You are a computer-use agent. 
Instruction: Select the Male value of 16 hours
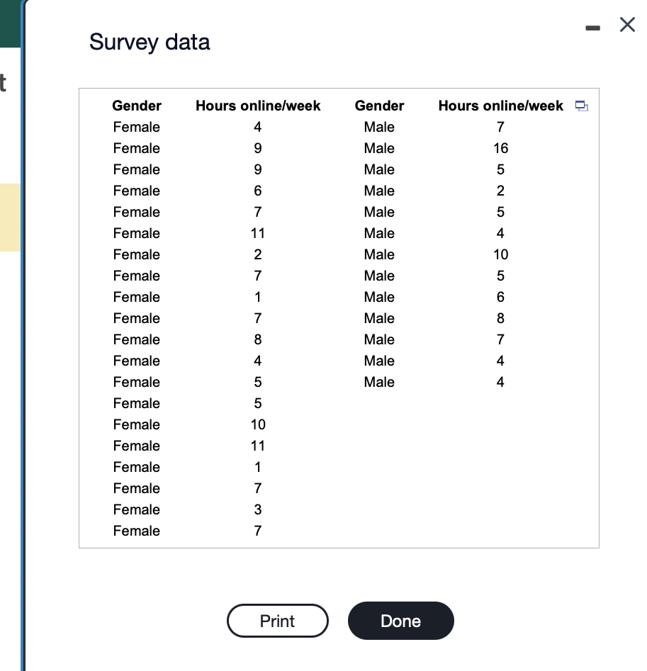pyautogui.click(x=500, y=148)
